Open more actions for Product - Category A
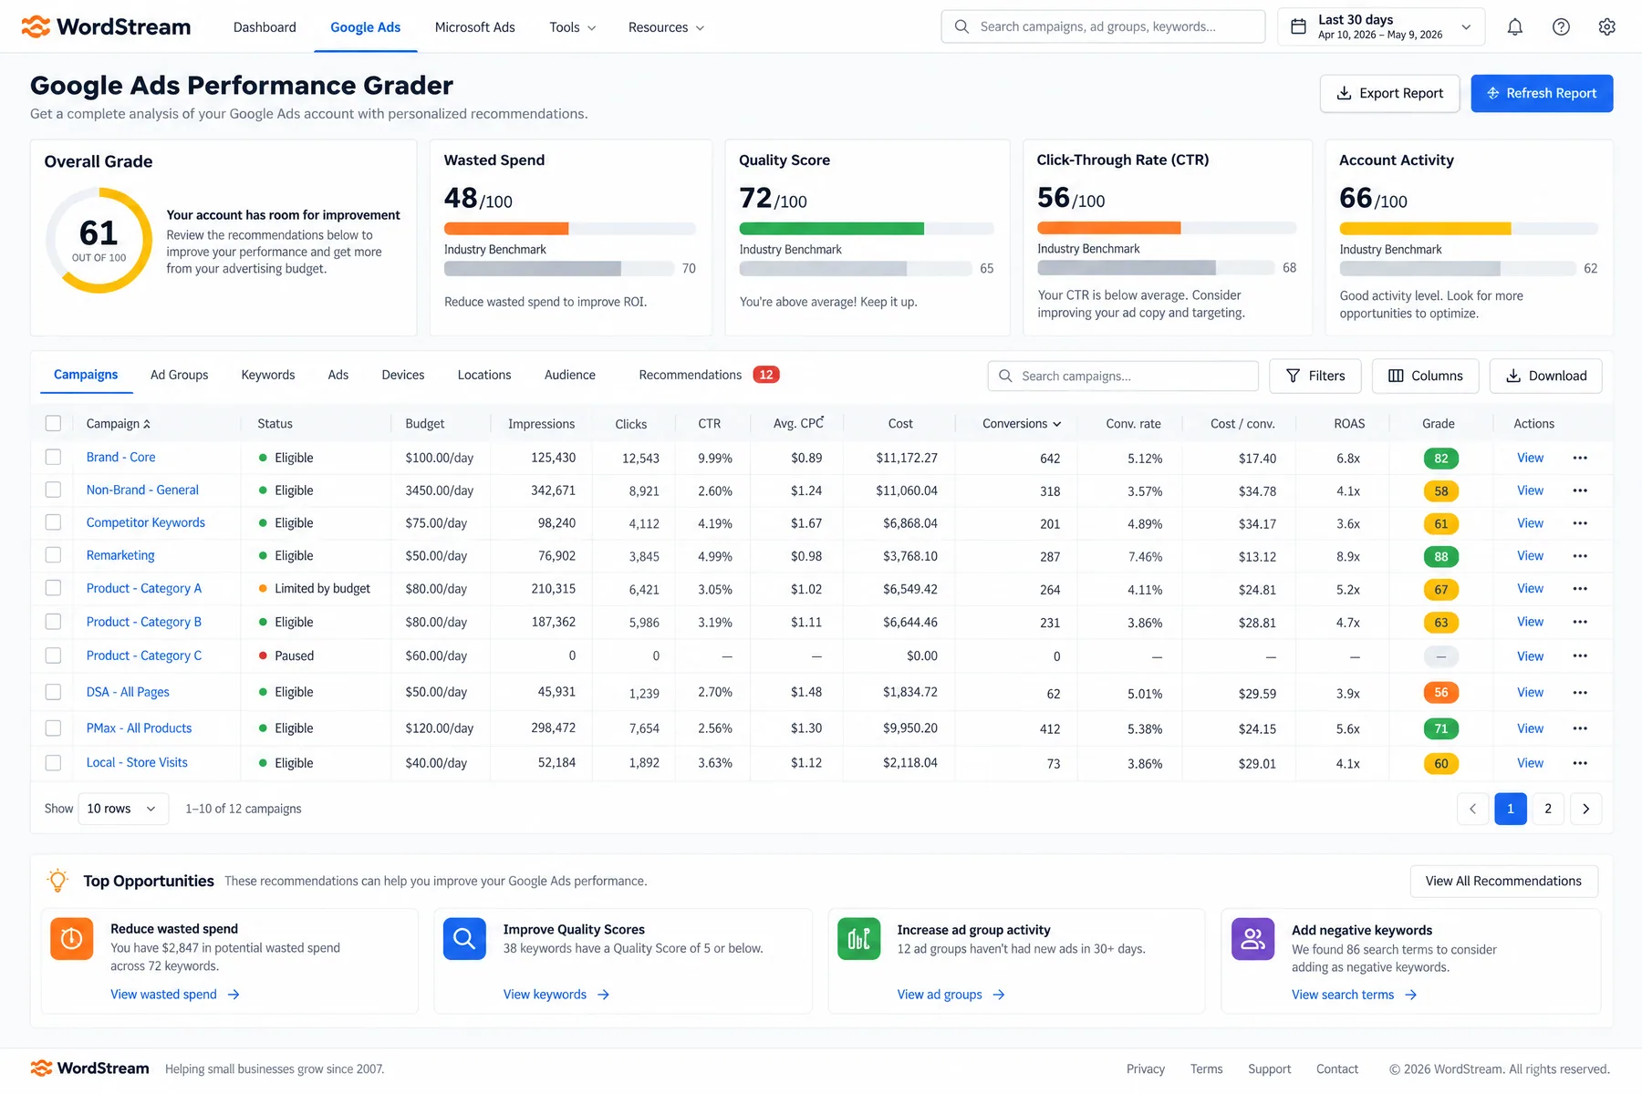Viewport: 1642px width, 1094px height. tap(1580, 589)
